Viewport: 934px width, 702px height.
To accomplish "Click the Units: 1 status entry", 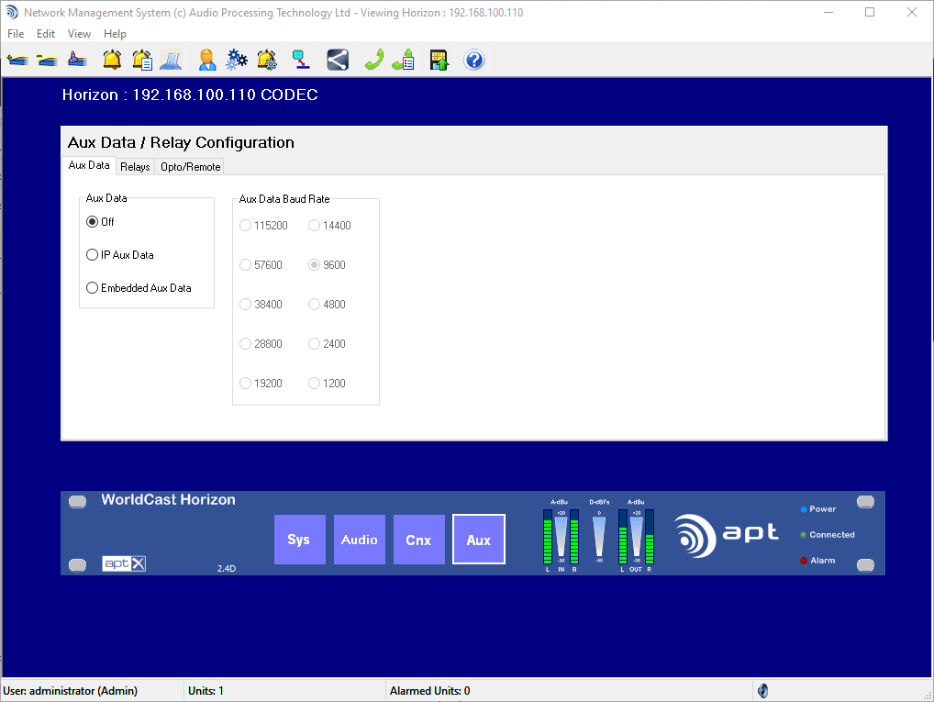I will (206, 691).
